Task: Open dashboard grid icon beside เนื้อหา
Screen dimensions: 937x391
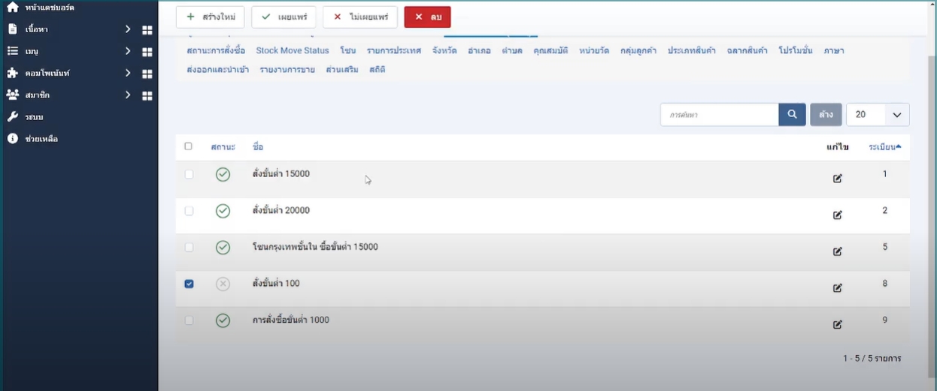Action: [147, 30]
